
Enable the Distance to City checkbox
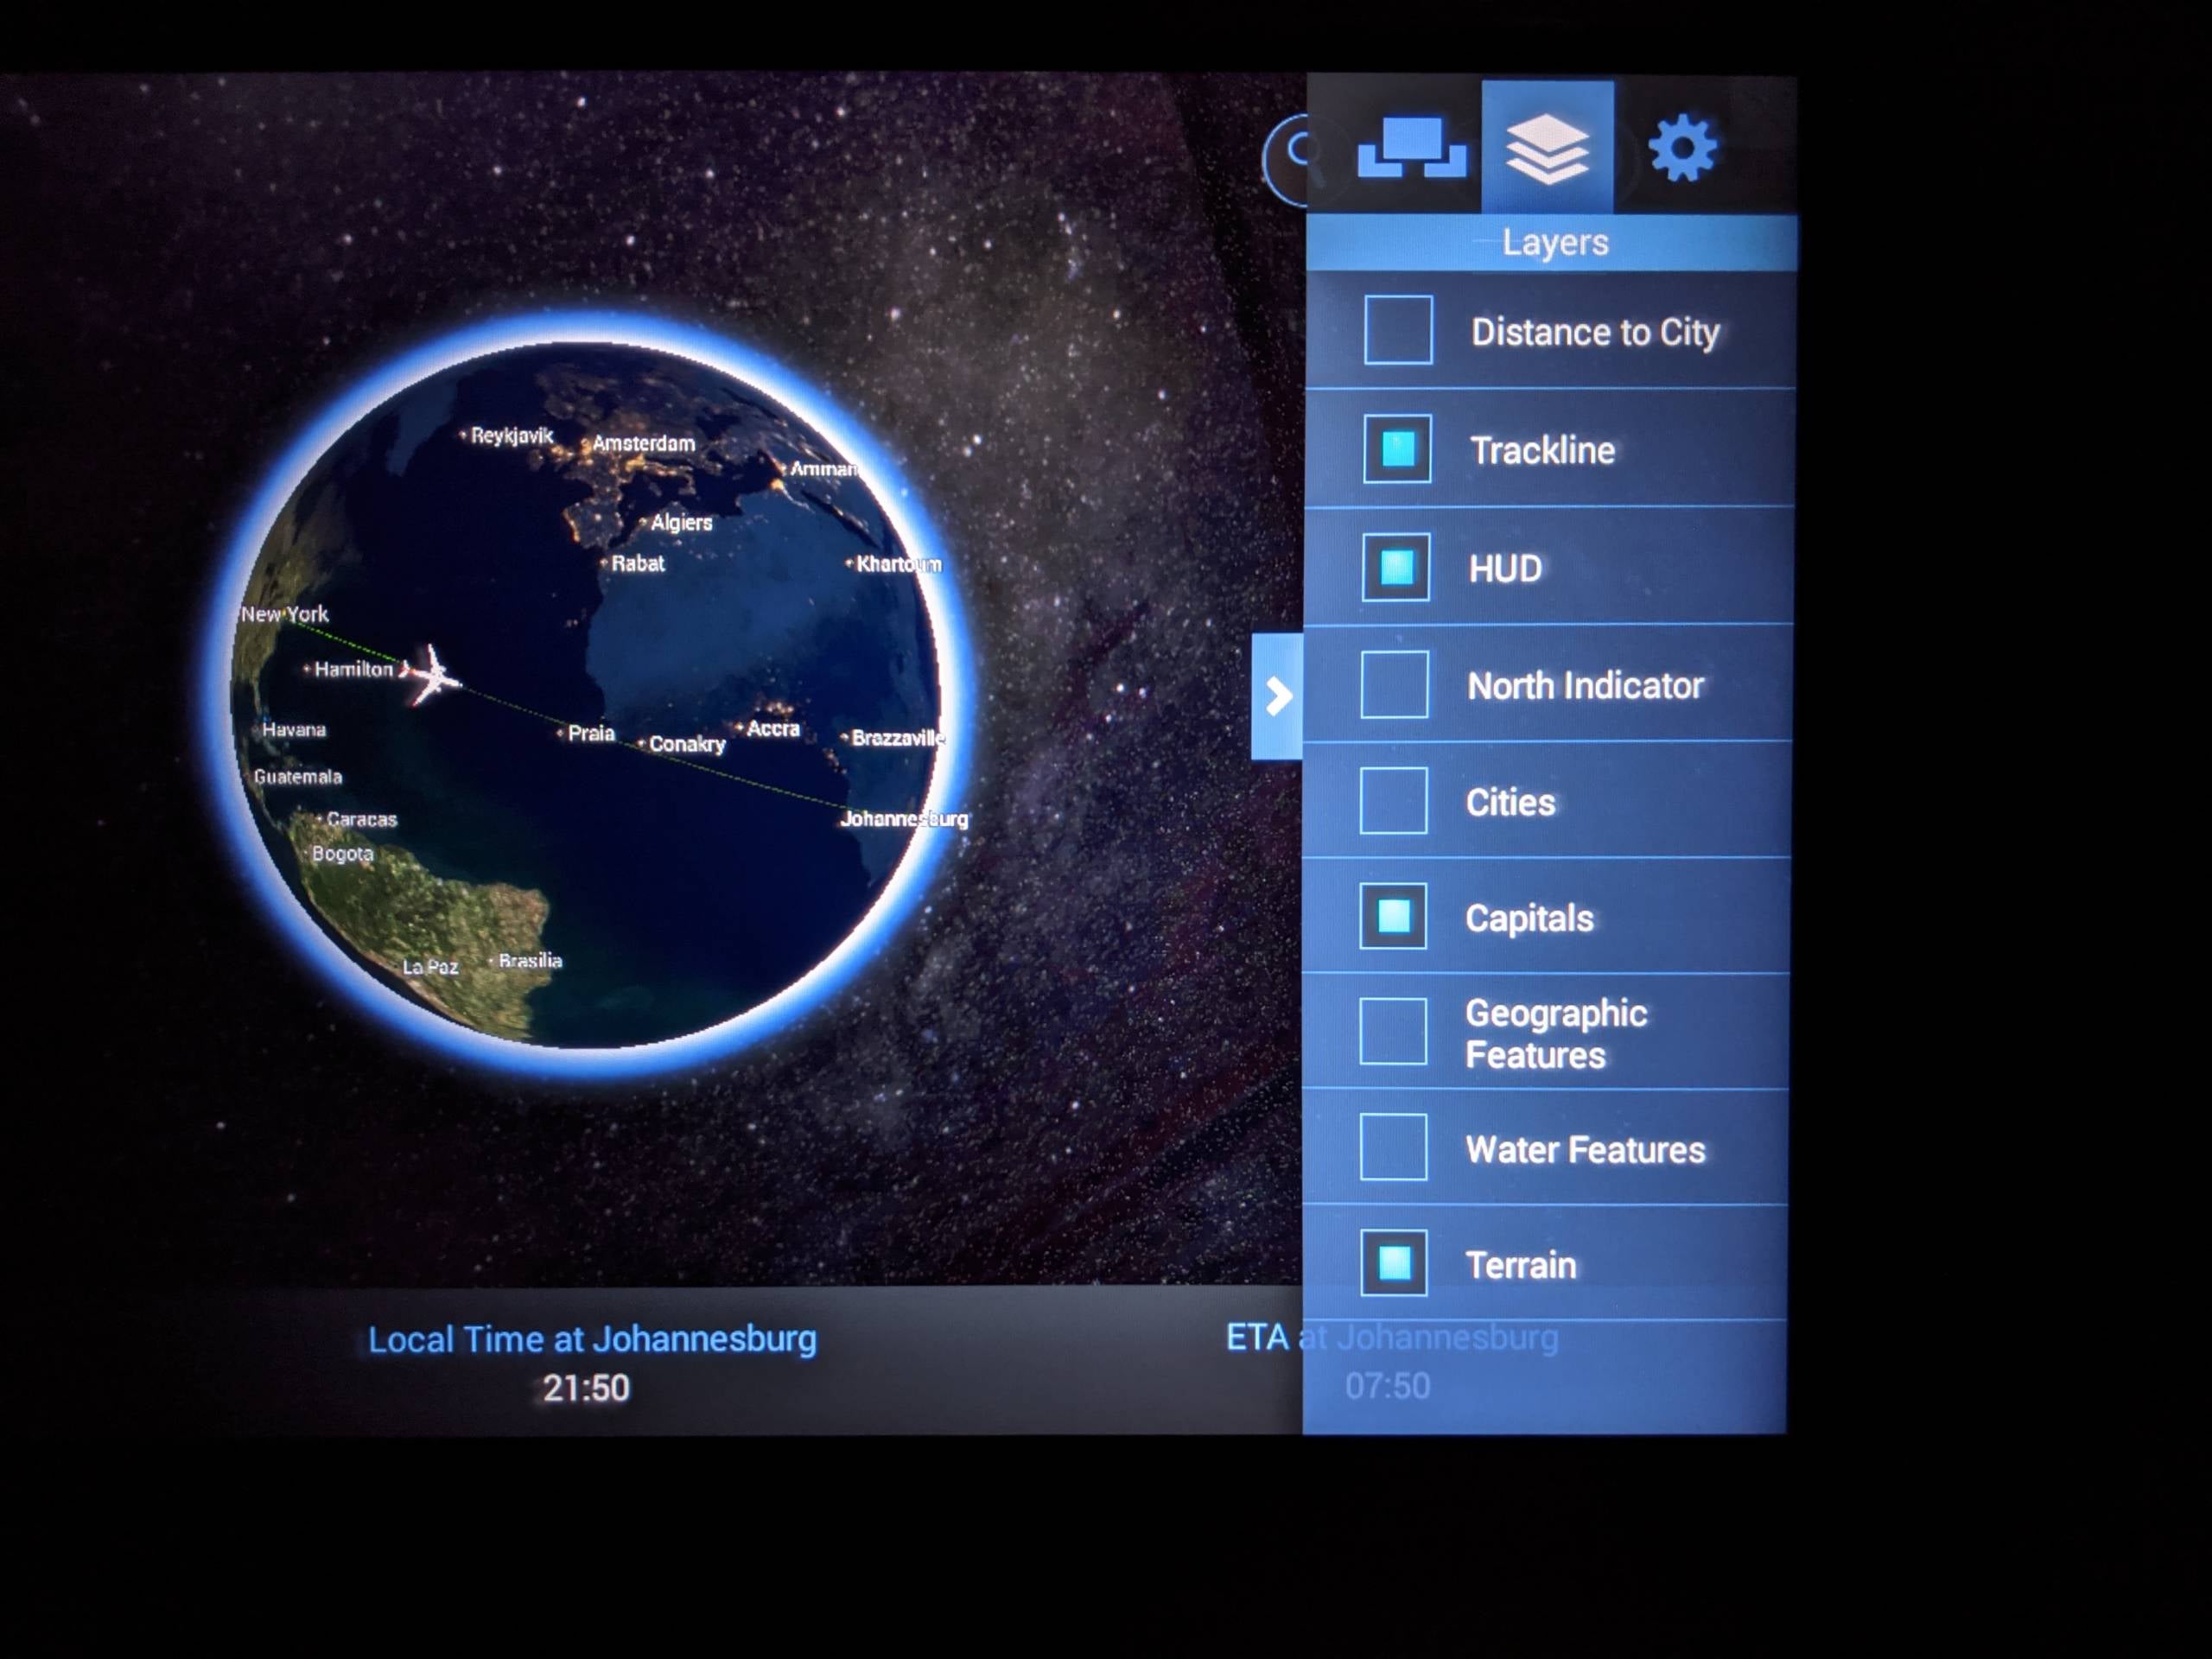[x=1398, y=329]
